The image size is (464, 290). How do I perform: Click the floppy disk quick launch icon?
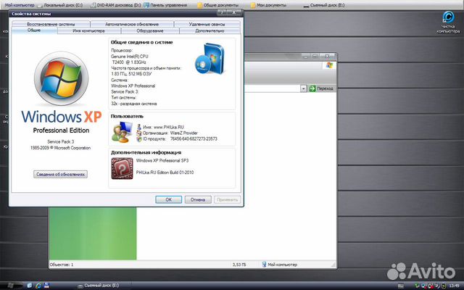46,286
